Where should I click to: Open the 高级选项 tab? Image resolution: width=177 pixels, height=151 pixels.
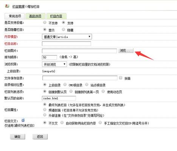point(35,16)
